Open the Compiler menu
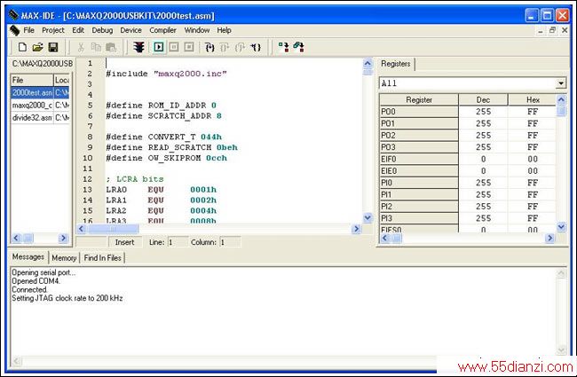Viewport: 577px width, 377px height. pyautogui.click(x=162, y=30)
